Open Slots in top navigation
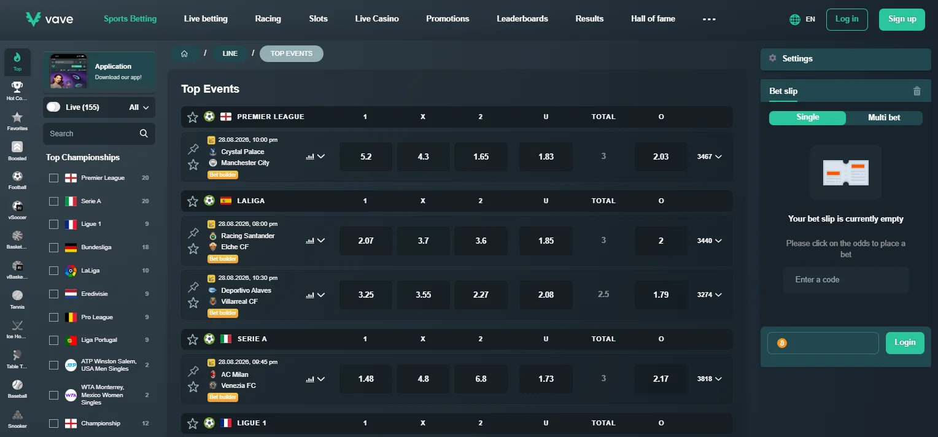Screen dimensions: 938x437 coord(319,19)
